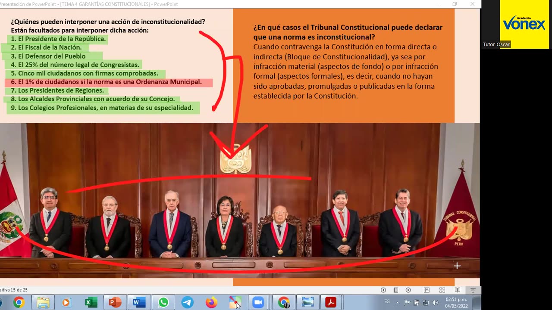
Task: Click the 'Tutor Oscar' participant label
Action: tap(496, 45)
